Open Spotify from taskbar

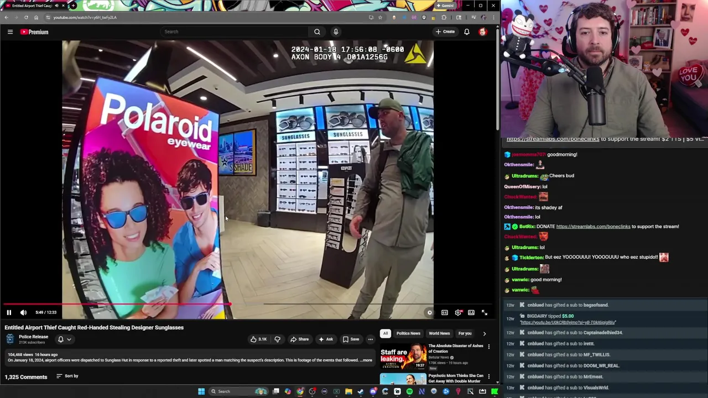click(x=409, y=391)
